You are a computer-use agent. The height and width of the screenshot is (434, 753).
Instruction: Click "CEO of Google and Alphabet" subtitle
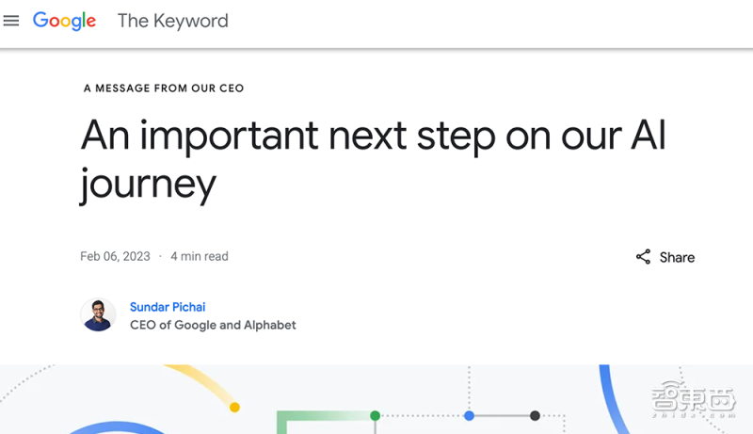coord(213,325)
